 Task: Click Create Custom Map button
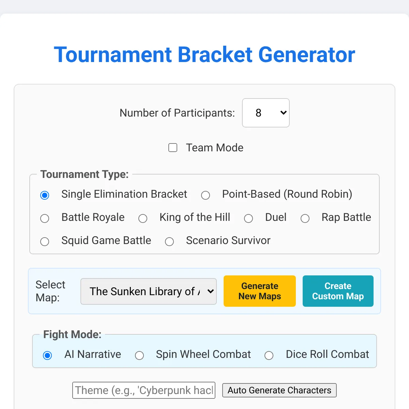click(x=338, y=291)
